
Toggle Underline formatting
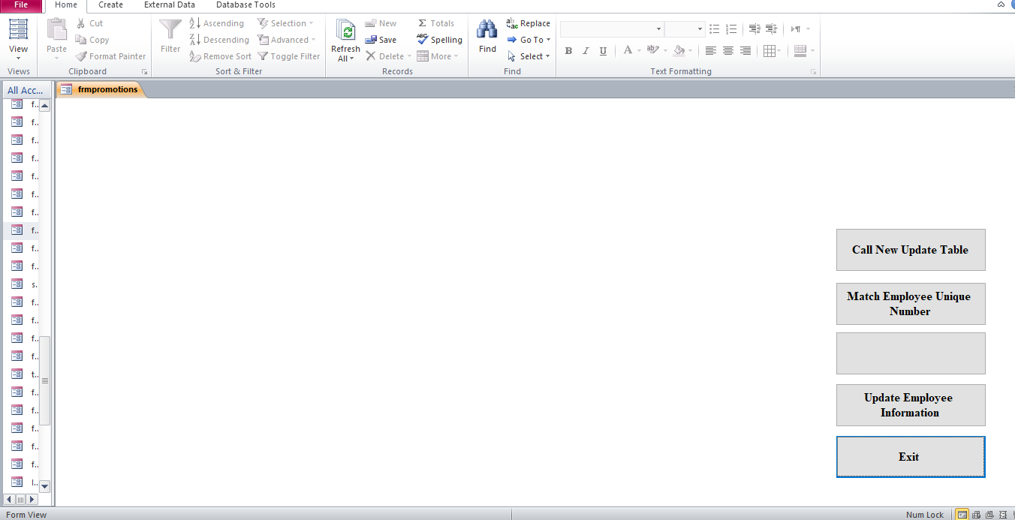point(603,51)
